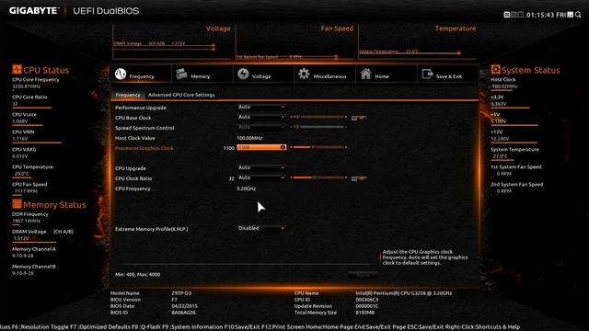The width and height of the screenshot is (589, 331).
Task: Click 'F8 :Q-Flash' shortcut hint
Action: [x=145, y=327]
